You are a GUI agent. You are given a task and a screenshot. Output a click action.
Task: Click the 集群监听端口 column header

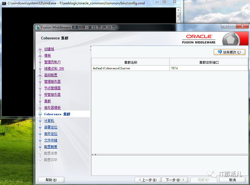pyautogui.click(x=209, y=62)
